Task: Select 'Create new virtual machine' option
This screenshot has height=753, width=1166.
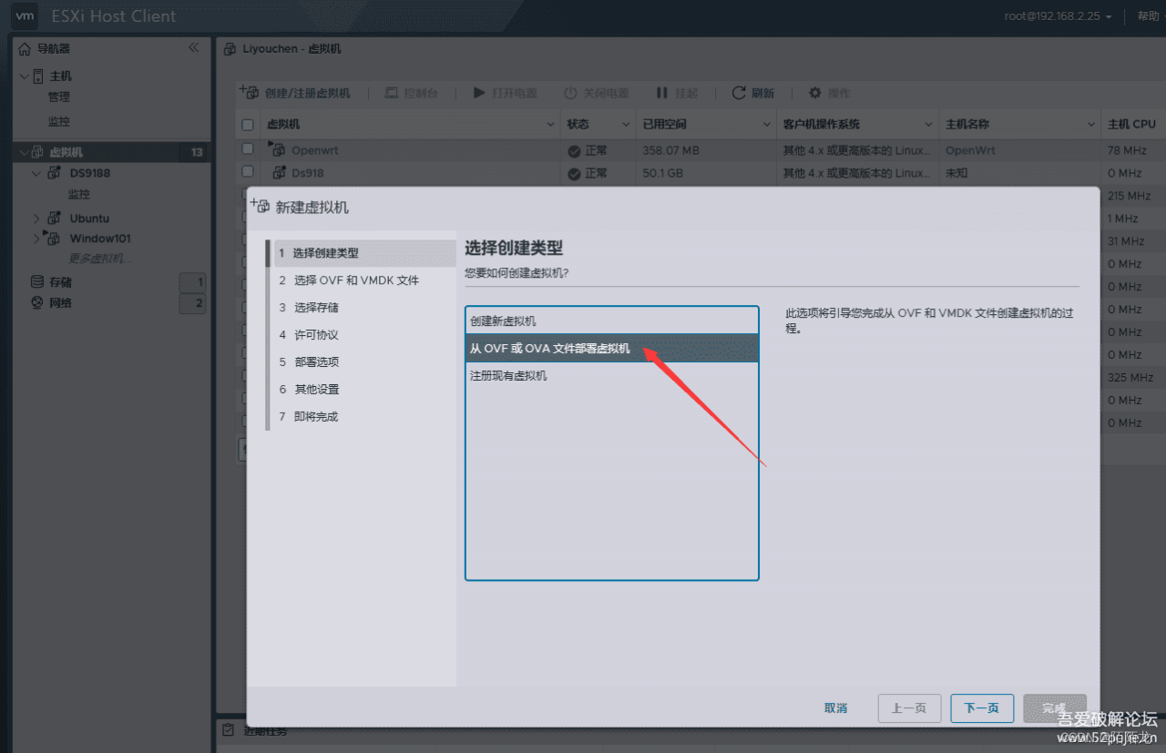Action: [x=611, y=321]
